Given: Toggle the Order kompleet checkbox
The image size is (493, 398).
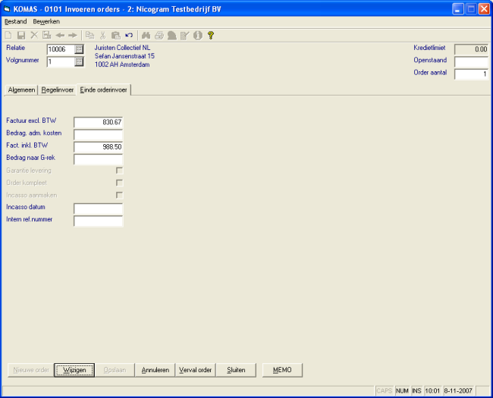Looking at the screenshot, I should point(120,183).
